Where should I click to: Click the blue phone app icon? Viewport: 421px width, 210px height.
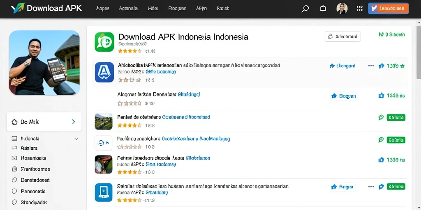[x=104, y=192]
